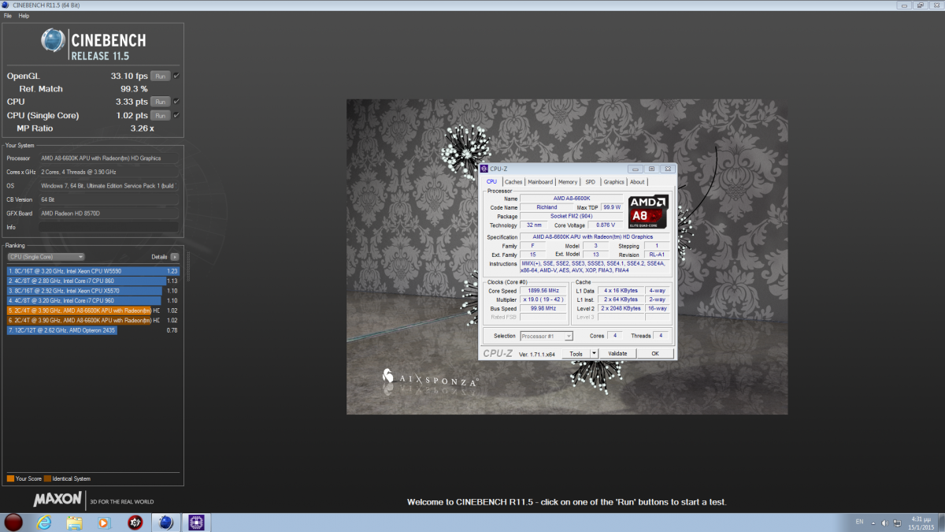Click the Cinebench Release 11.5 logo

click(x=94, y=45)
